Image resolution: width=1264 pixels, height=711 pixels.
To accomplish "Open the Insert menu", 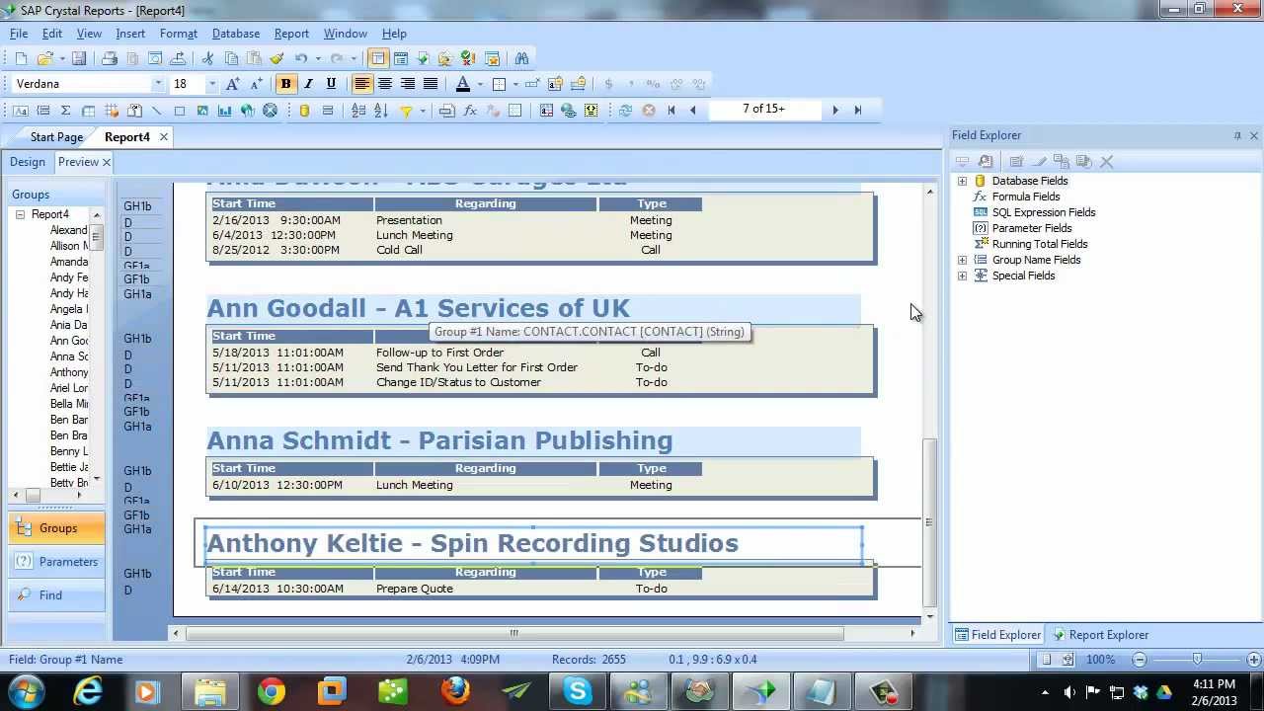I will [130, 34].
